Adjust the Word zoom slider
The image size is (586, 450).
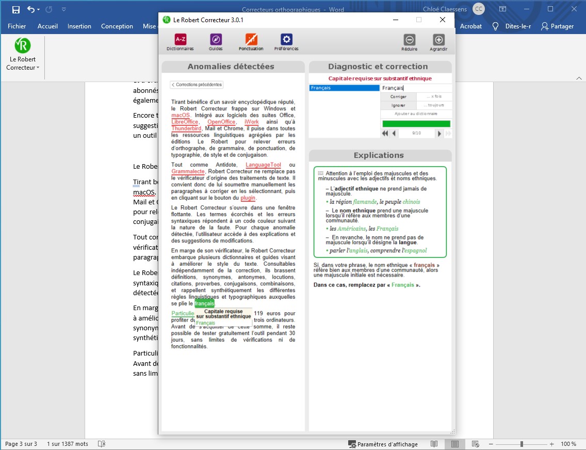[522, 444]
